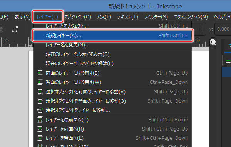
Task: Open the テキスト(T) menu
Action: point(127,17)
